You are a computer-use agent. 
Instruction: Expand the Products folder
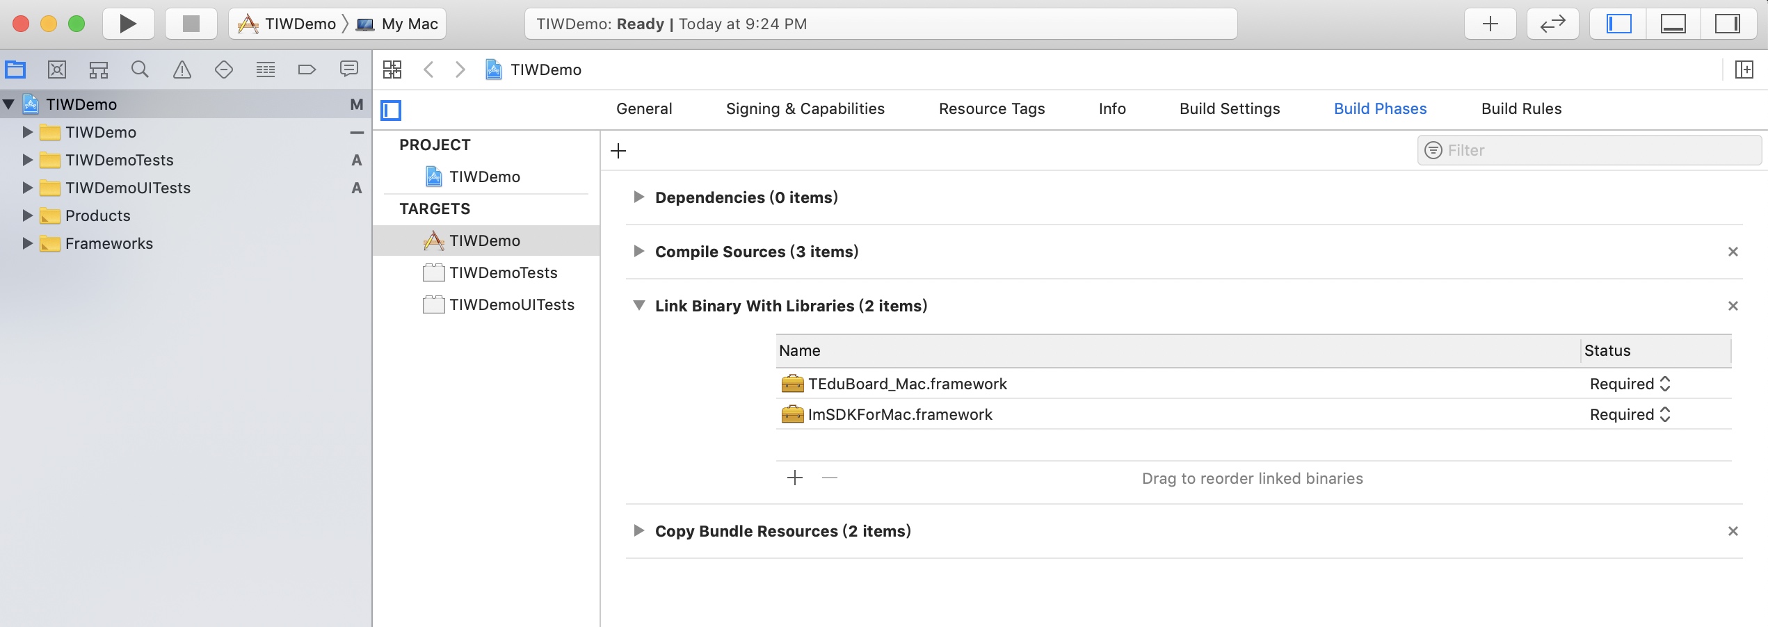point(27,215)
